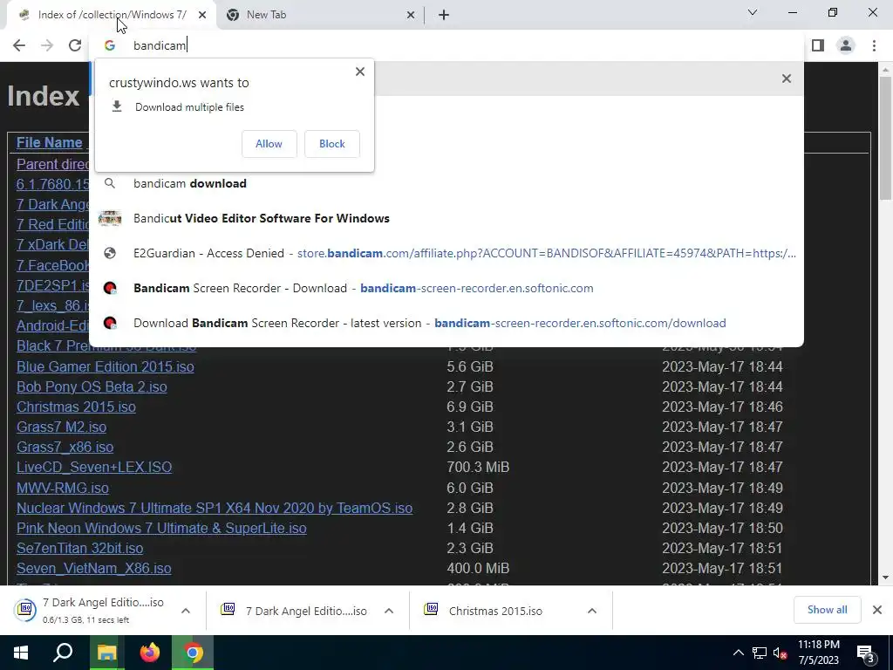Open Blue Gamer Edition 2015.iso link
The height and width of the screenshot is (670, 893).
point(106,367)
